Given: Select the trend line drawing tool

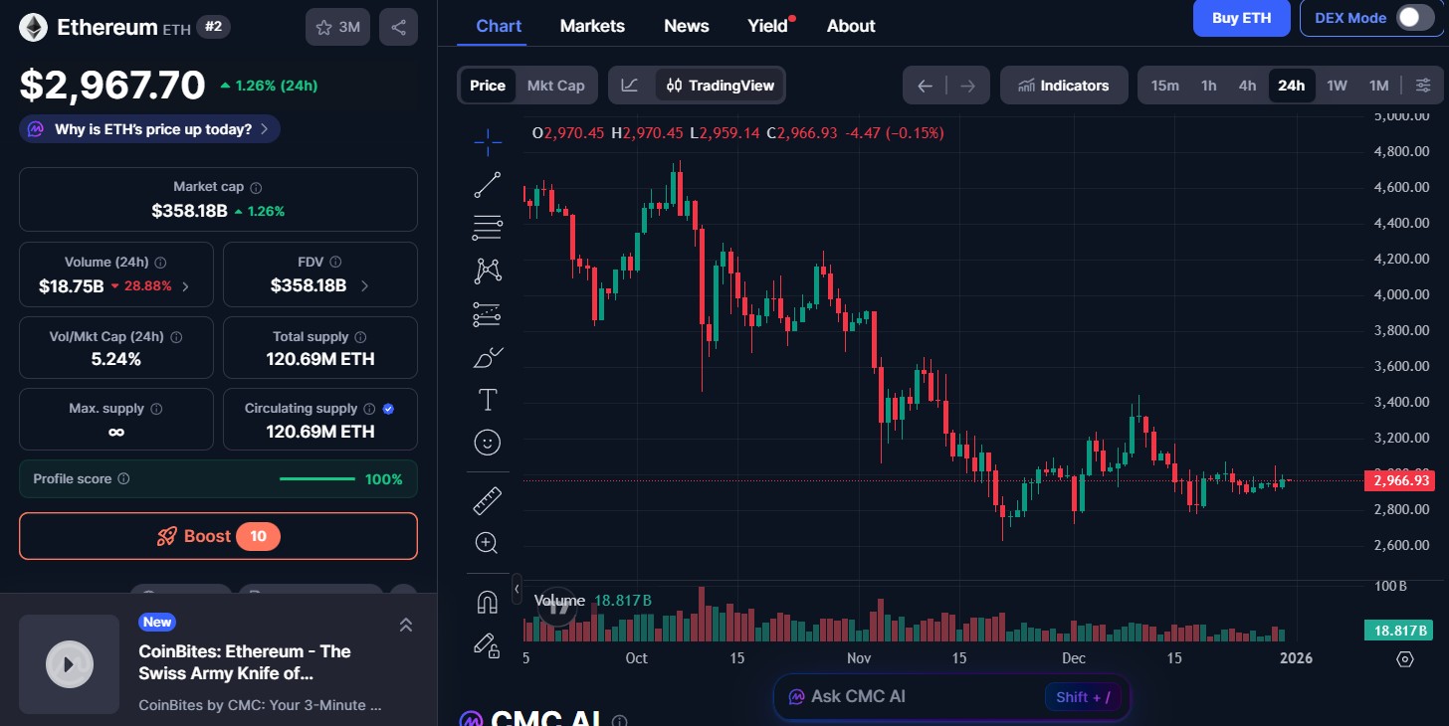Looking at the screenshot, I should click(x=487, y=184).
